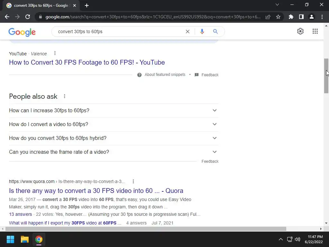This screenshot has height=247, width=329.
Task: Open the Quora result title link
Action: pos(96,191)
